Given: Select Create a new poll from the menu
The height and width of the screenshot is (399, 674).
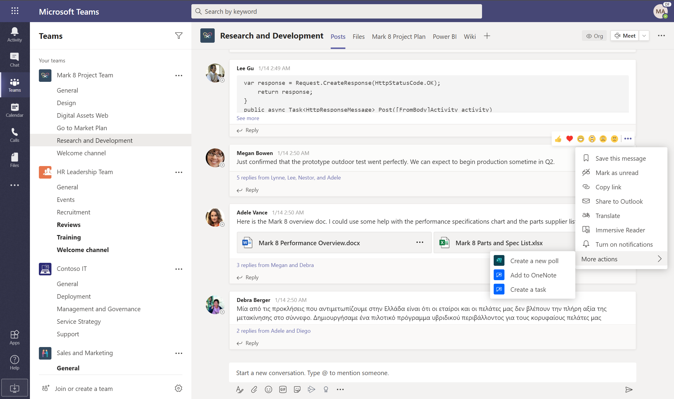Looking at the screenshot, I should pyautogui.click(x=534, y=260).
